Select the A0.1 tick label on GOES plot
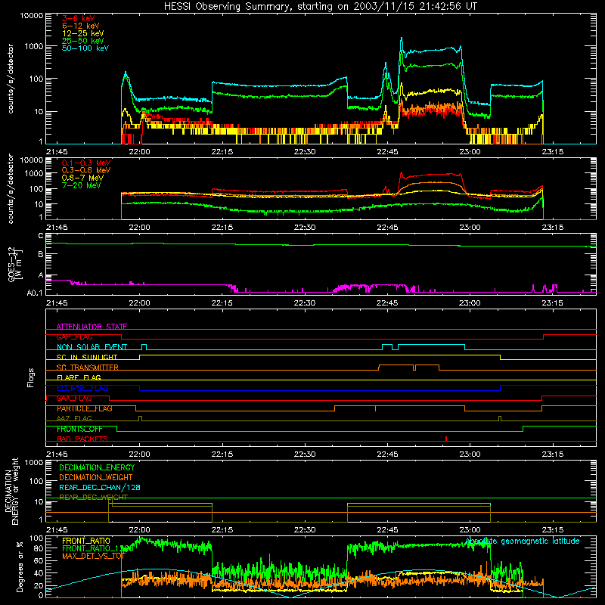 (34, 293)
